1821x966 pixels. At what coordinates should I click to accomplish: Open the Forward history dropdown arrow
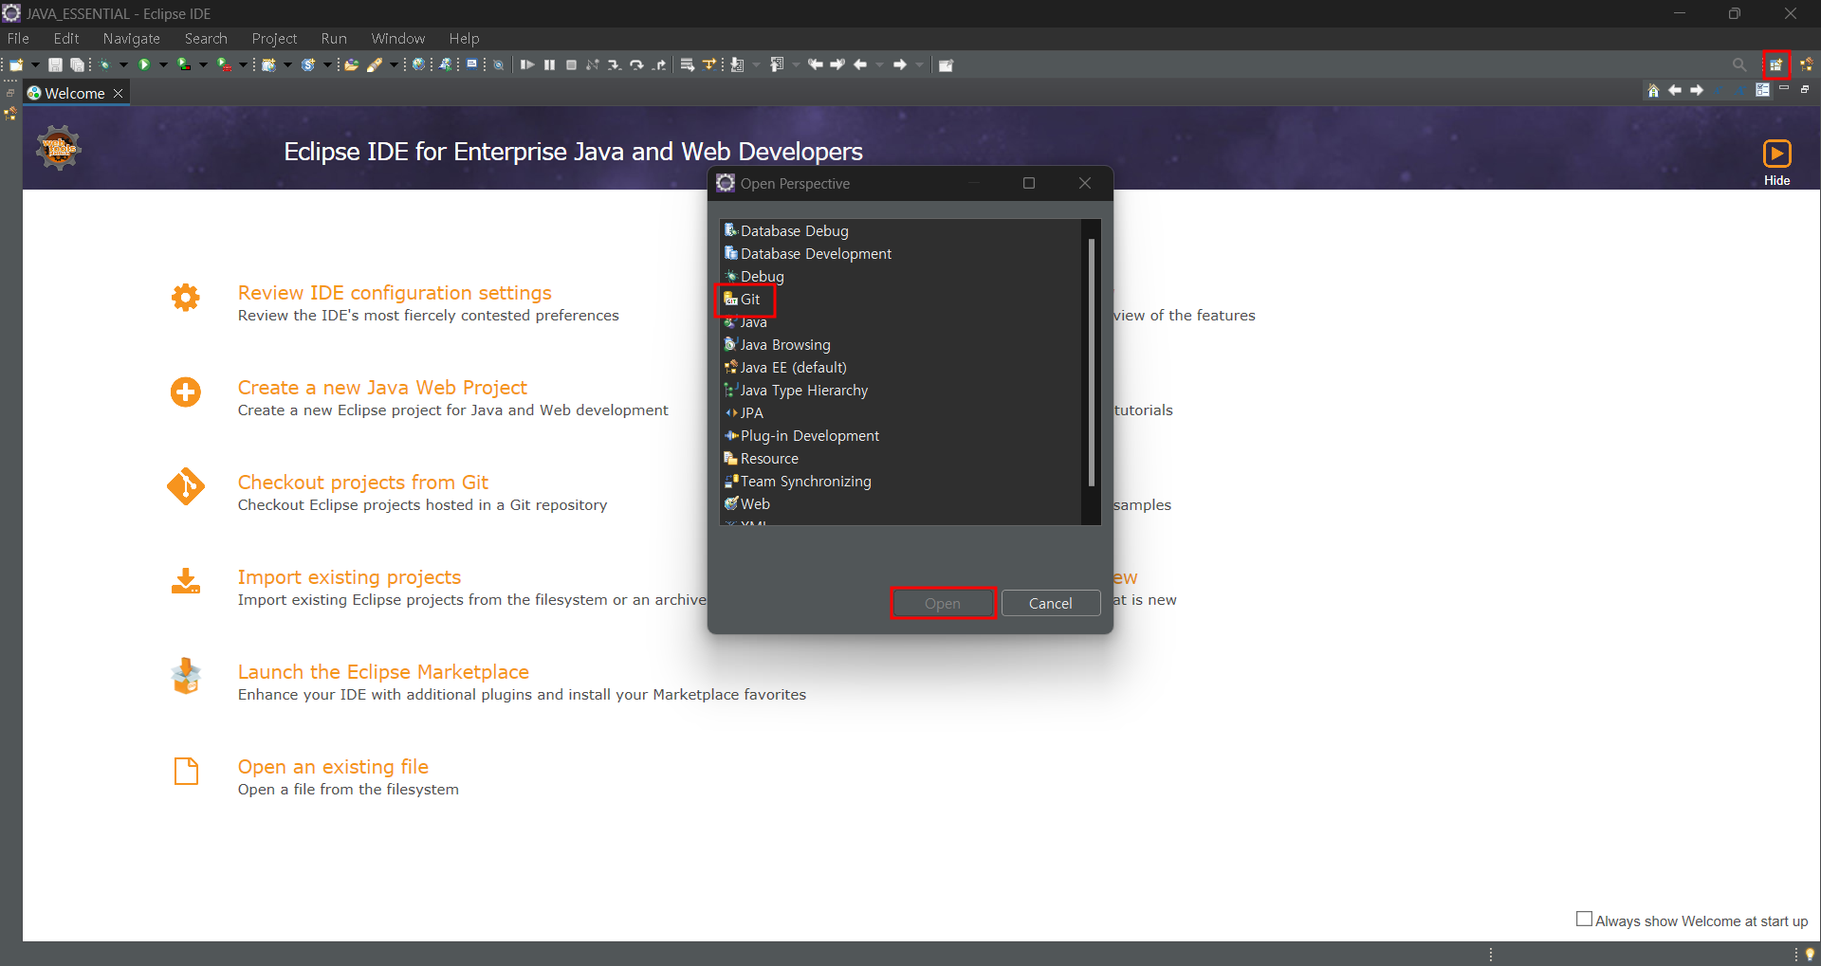(920, 64)
